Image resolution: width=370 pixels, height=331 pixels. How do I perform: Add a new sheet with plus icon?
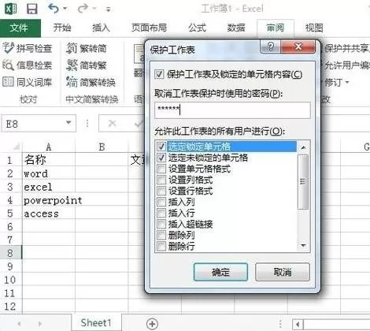152,324
